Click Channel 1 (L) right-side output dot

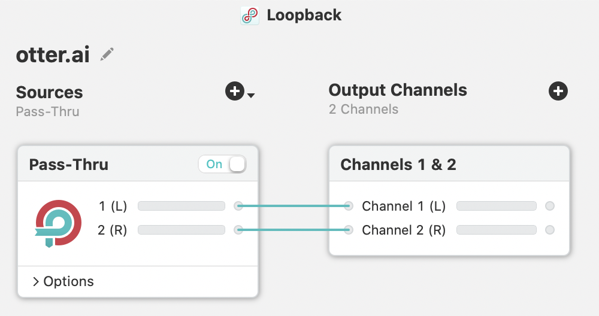550,206
